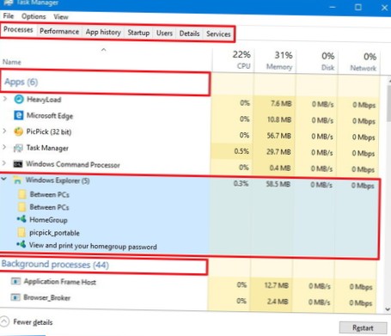
Task: Switch to the Details tab
Action: coord(189,34)
